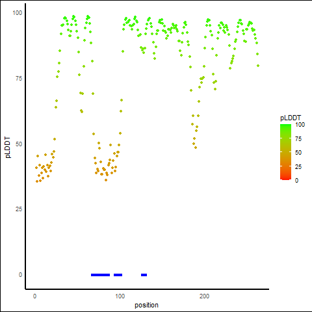Click the vertical pLDDT y-axis title
The height and width of the screenshot is (312, 312).
click(8, 148)
